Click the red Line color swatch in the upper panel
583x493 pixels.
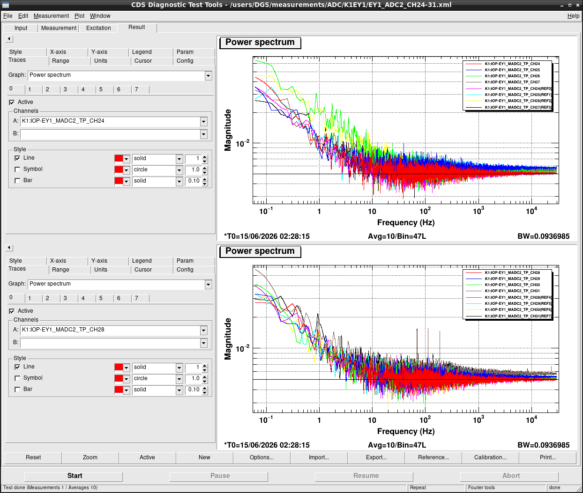click(119, 159)
